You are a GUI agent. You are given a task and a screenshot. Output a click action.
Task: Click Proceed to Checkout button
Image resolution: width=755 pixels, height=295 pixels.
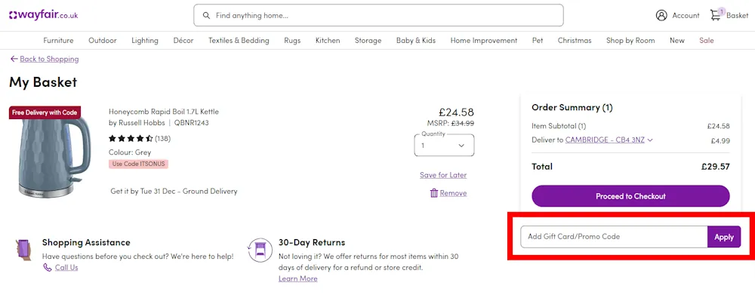coord(630,196)
